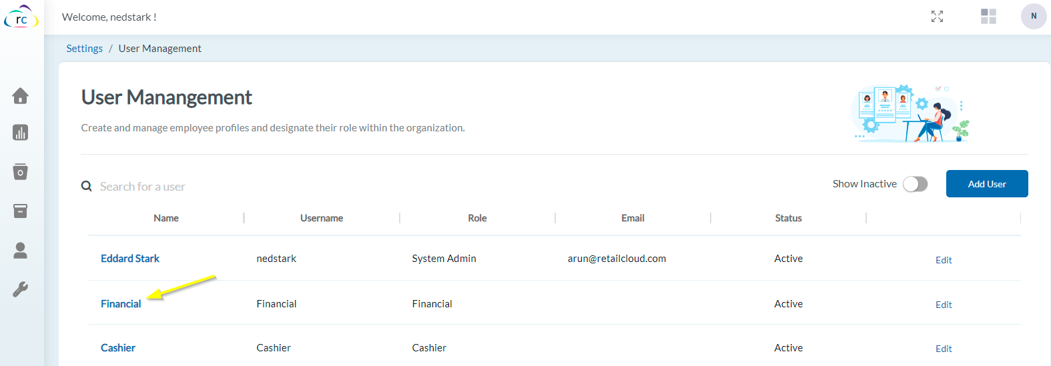The height and width of the screenshot is (366, 1051).
Task: Sort by the Status column header
Action: pyautogui.click(x=789, y=218)
